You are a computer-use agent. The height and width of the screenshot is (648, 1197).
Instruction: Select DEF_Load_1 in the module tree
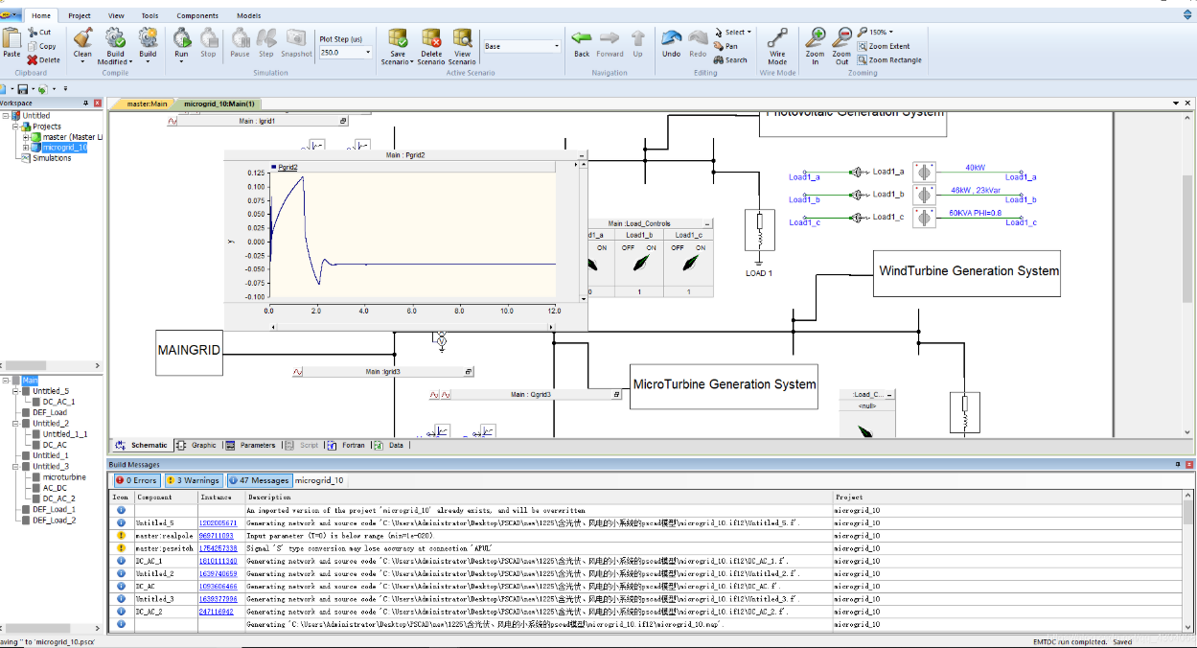point(54,509)
